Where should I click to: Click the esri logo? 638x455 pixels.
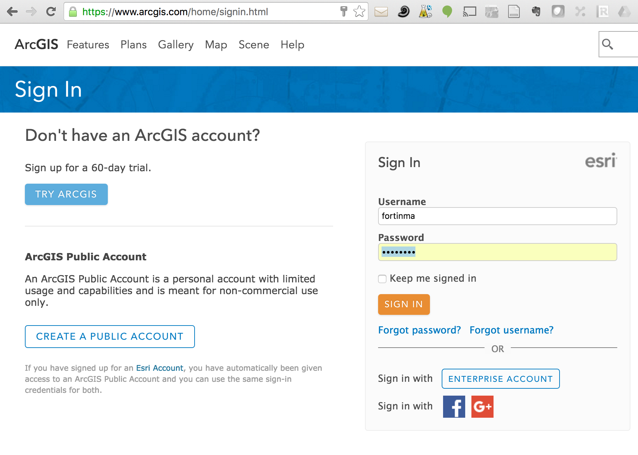(x=601, y=161)
